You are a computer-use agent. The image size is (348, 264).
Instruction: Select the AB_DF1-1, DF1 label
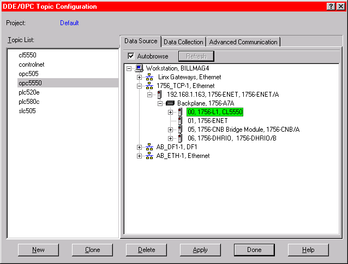(177, 147)
